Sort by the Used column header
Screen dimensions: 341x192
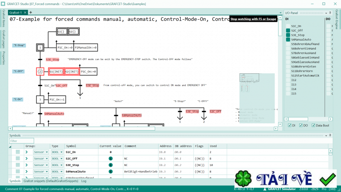217,146
